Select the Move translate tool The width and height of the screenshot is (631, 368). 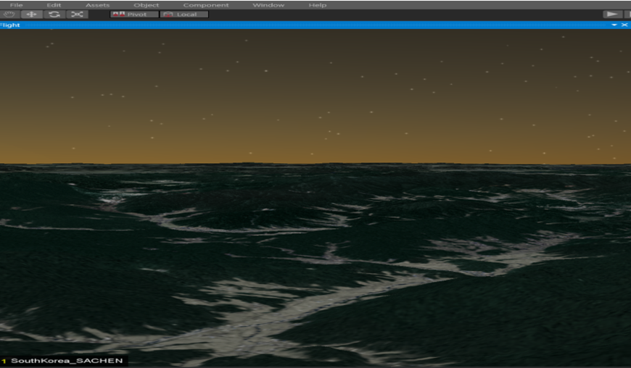31,14
